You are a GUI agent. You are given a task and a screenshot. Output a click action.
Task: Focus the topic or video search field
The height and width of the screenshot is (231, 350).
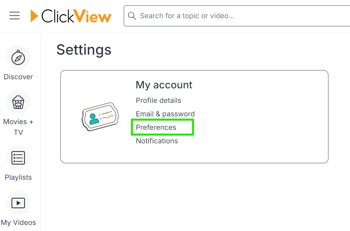click(x=237, y=16)
